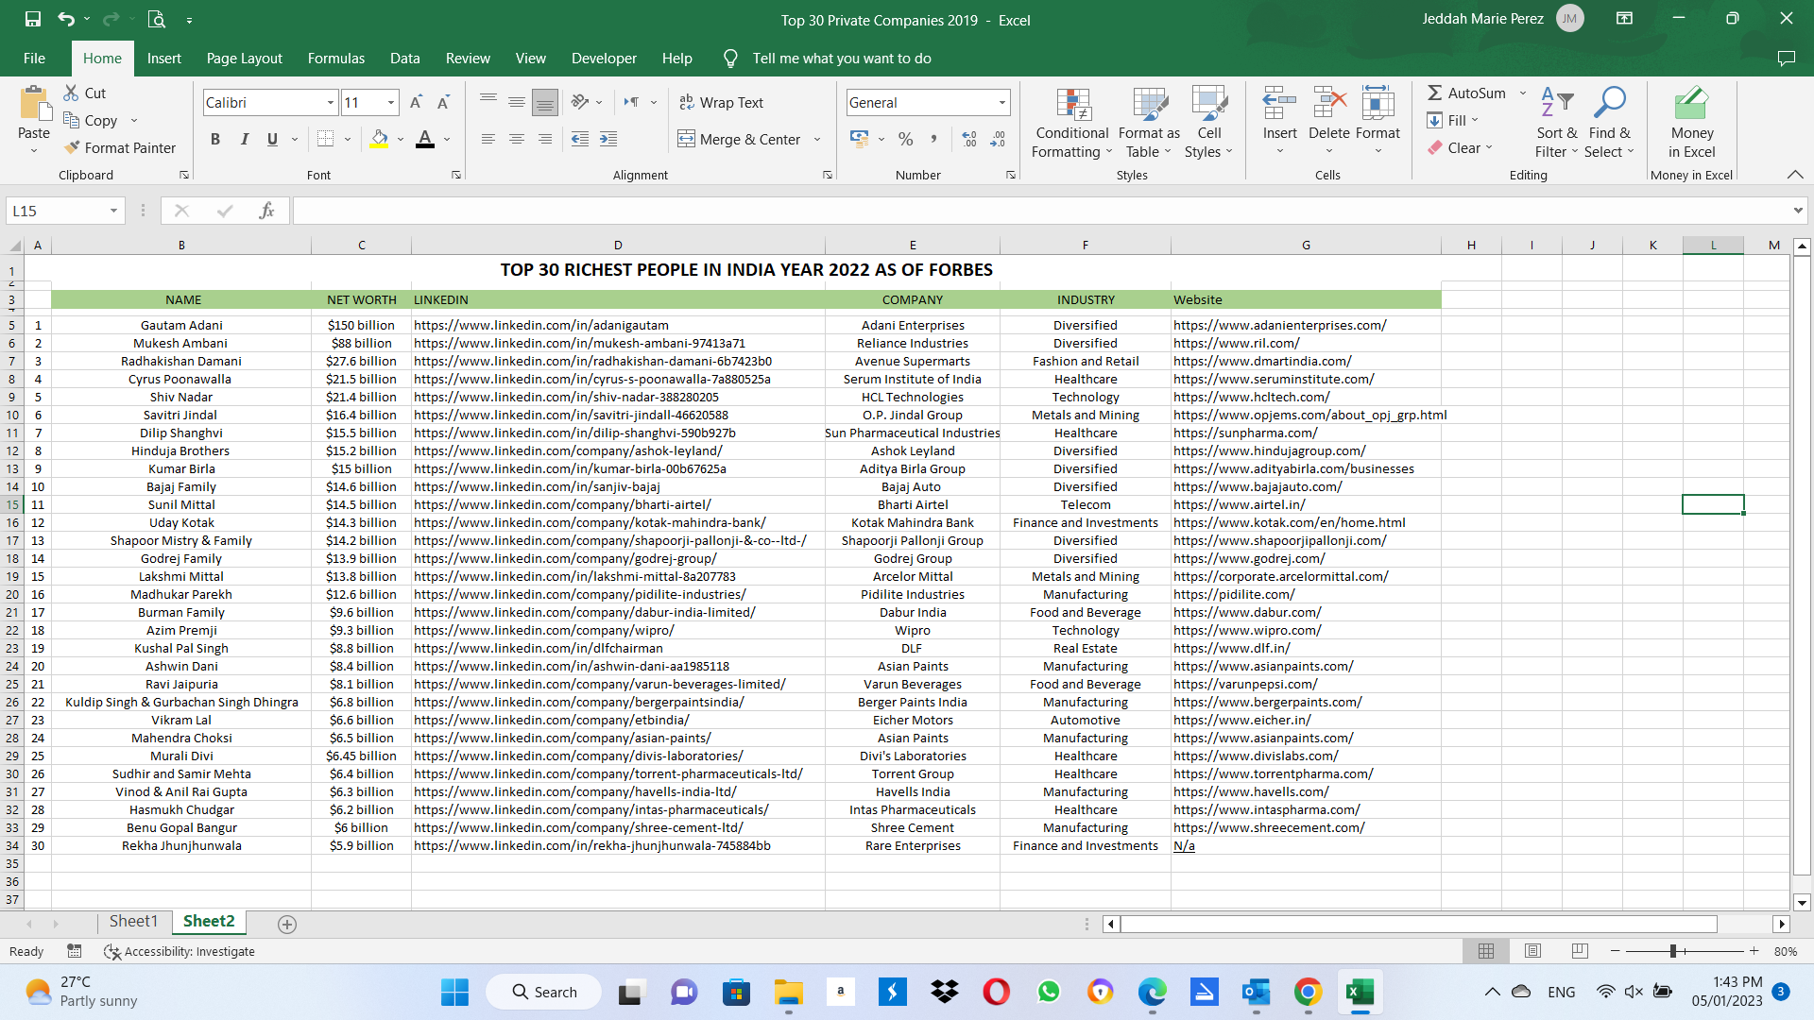The height and width of the screenshot is (1020, 1814).
Task: Click the horizontal scrollbar at the bottom
Action: [1417, 924]
